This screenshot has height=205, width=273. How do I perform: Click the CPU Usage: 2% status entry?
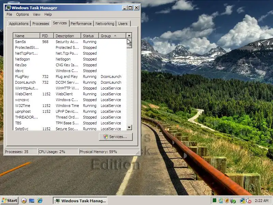pyautogui.click(x=58, y=152)
